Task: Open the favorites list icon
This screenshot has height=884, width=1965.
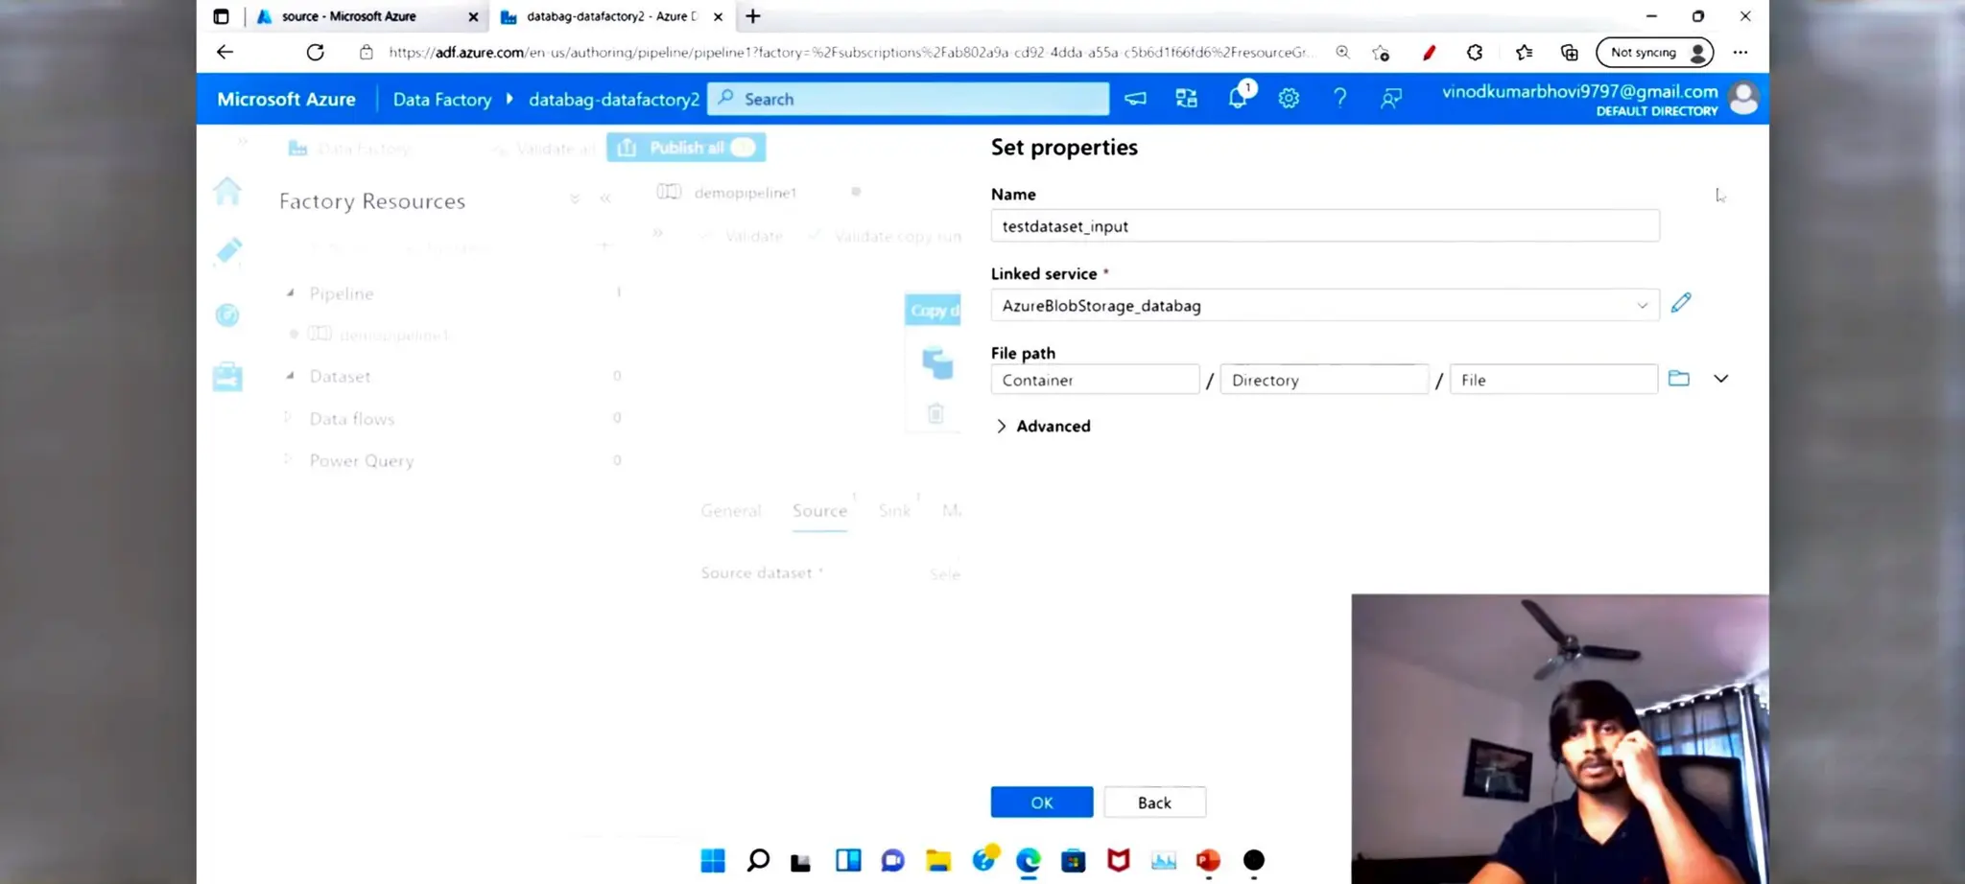Action: tap(1524, 53)
